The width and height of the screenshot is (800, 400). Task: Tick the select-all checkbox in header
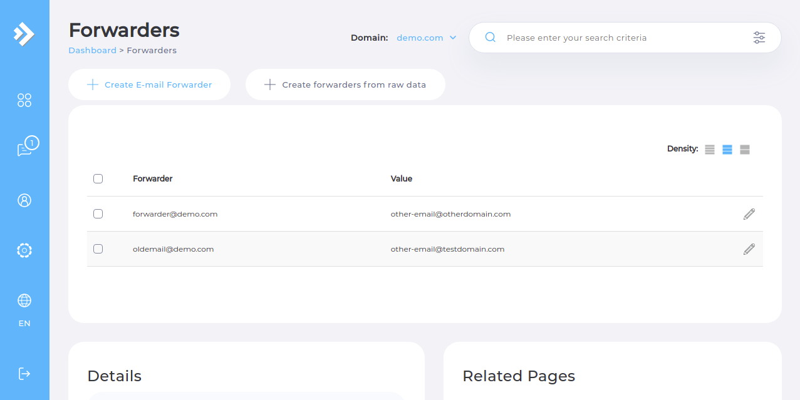coord(98,178)
